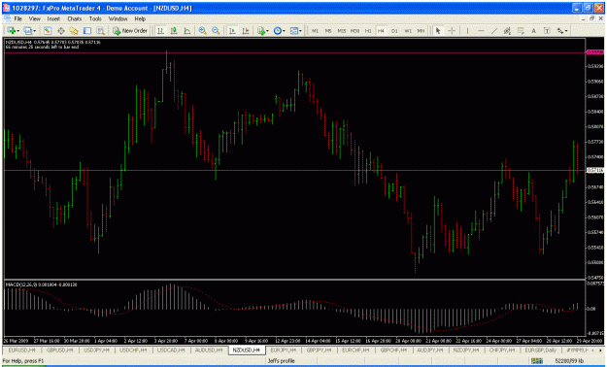Viewport: 607px width, 367px height.
Task: Open the Strategy Tester magnifier icon
Action: (100, 31)
